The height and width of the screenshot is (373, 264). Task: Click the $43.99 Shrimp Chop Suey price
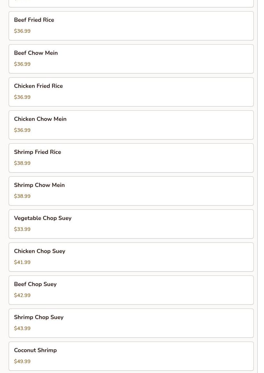pyautogui.click(x=22, y=328)
